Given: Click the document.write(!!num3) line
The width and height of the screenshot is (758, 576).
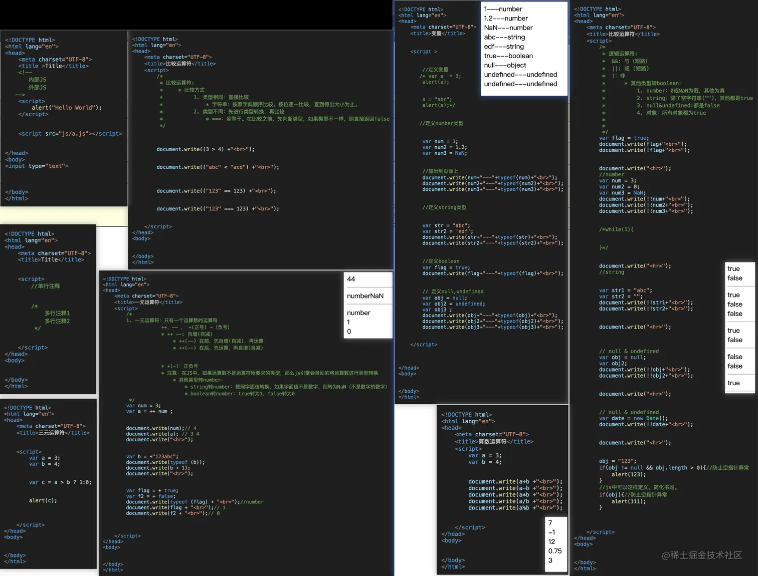Looking at the screenshot, I should [x=646, y=211].
